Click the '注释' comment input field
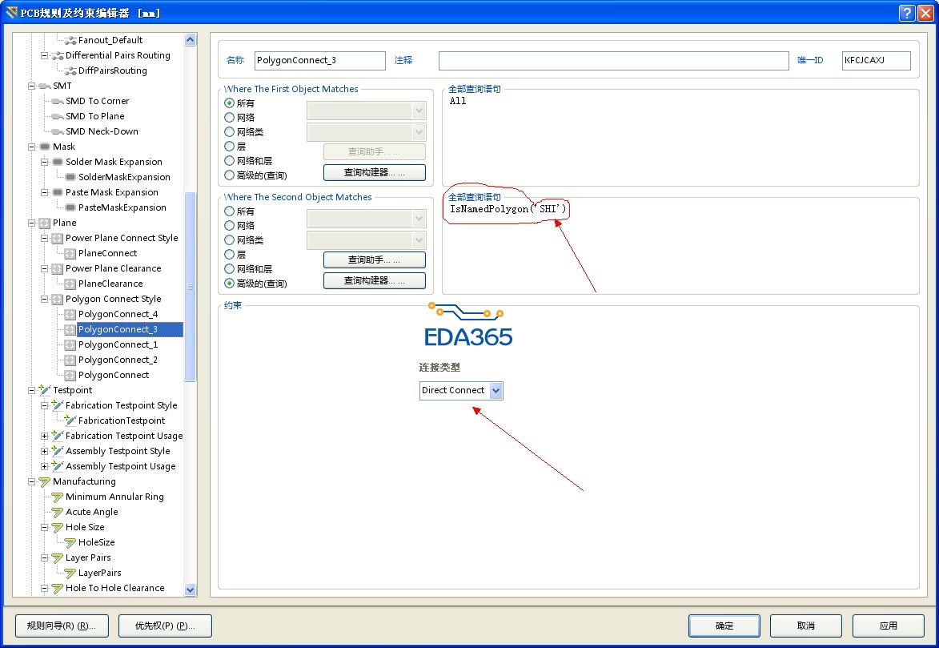939x648 pixels. pyautogui.click(x=614, y=61)
